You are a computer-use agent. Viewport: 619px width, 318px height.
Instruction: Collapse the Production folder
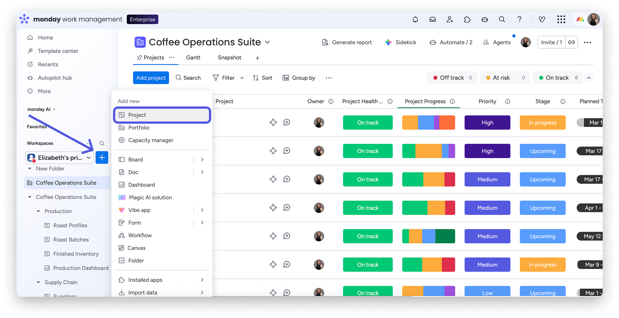pyautogui.click(x=38, y=211)
